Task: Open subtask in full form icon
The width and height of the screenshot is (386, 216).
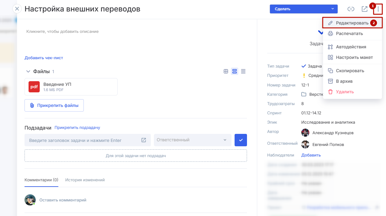Action: click(144, 140)
